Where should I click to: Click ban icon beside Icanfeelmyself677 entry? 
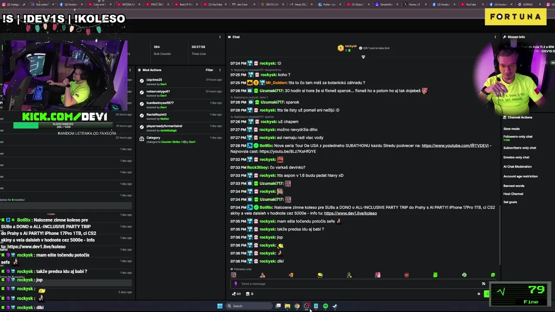(x=142, y=104)
